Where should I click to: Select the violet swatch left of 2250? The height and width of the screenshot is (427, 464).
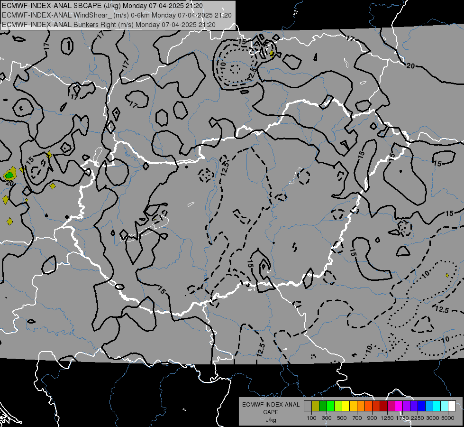pyautogui.click(x=414, y=406)
